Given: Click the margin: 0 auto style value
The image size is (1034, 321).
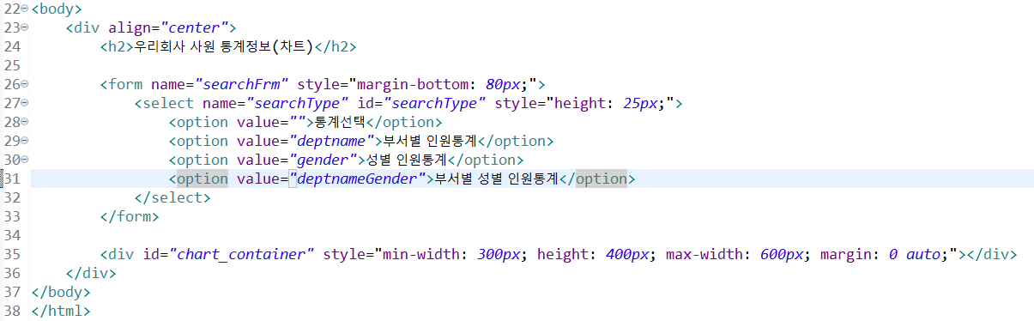Looking at the screenshot, I should click(x=883, y=254).
